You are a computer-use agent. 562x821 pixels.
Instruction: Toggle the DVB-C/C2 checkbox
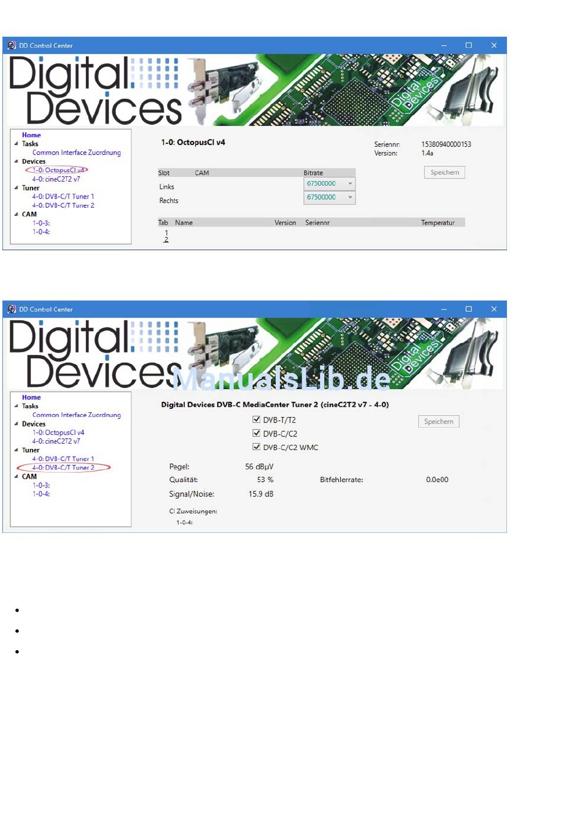click(x=257, y=433)
